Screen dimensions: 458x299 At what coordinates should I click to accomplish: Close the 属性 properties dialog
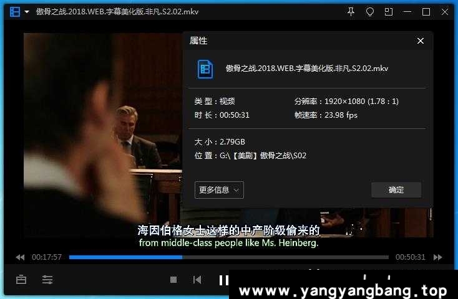tap(421, 41)
